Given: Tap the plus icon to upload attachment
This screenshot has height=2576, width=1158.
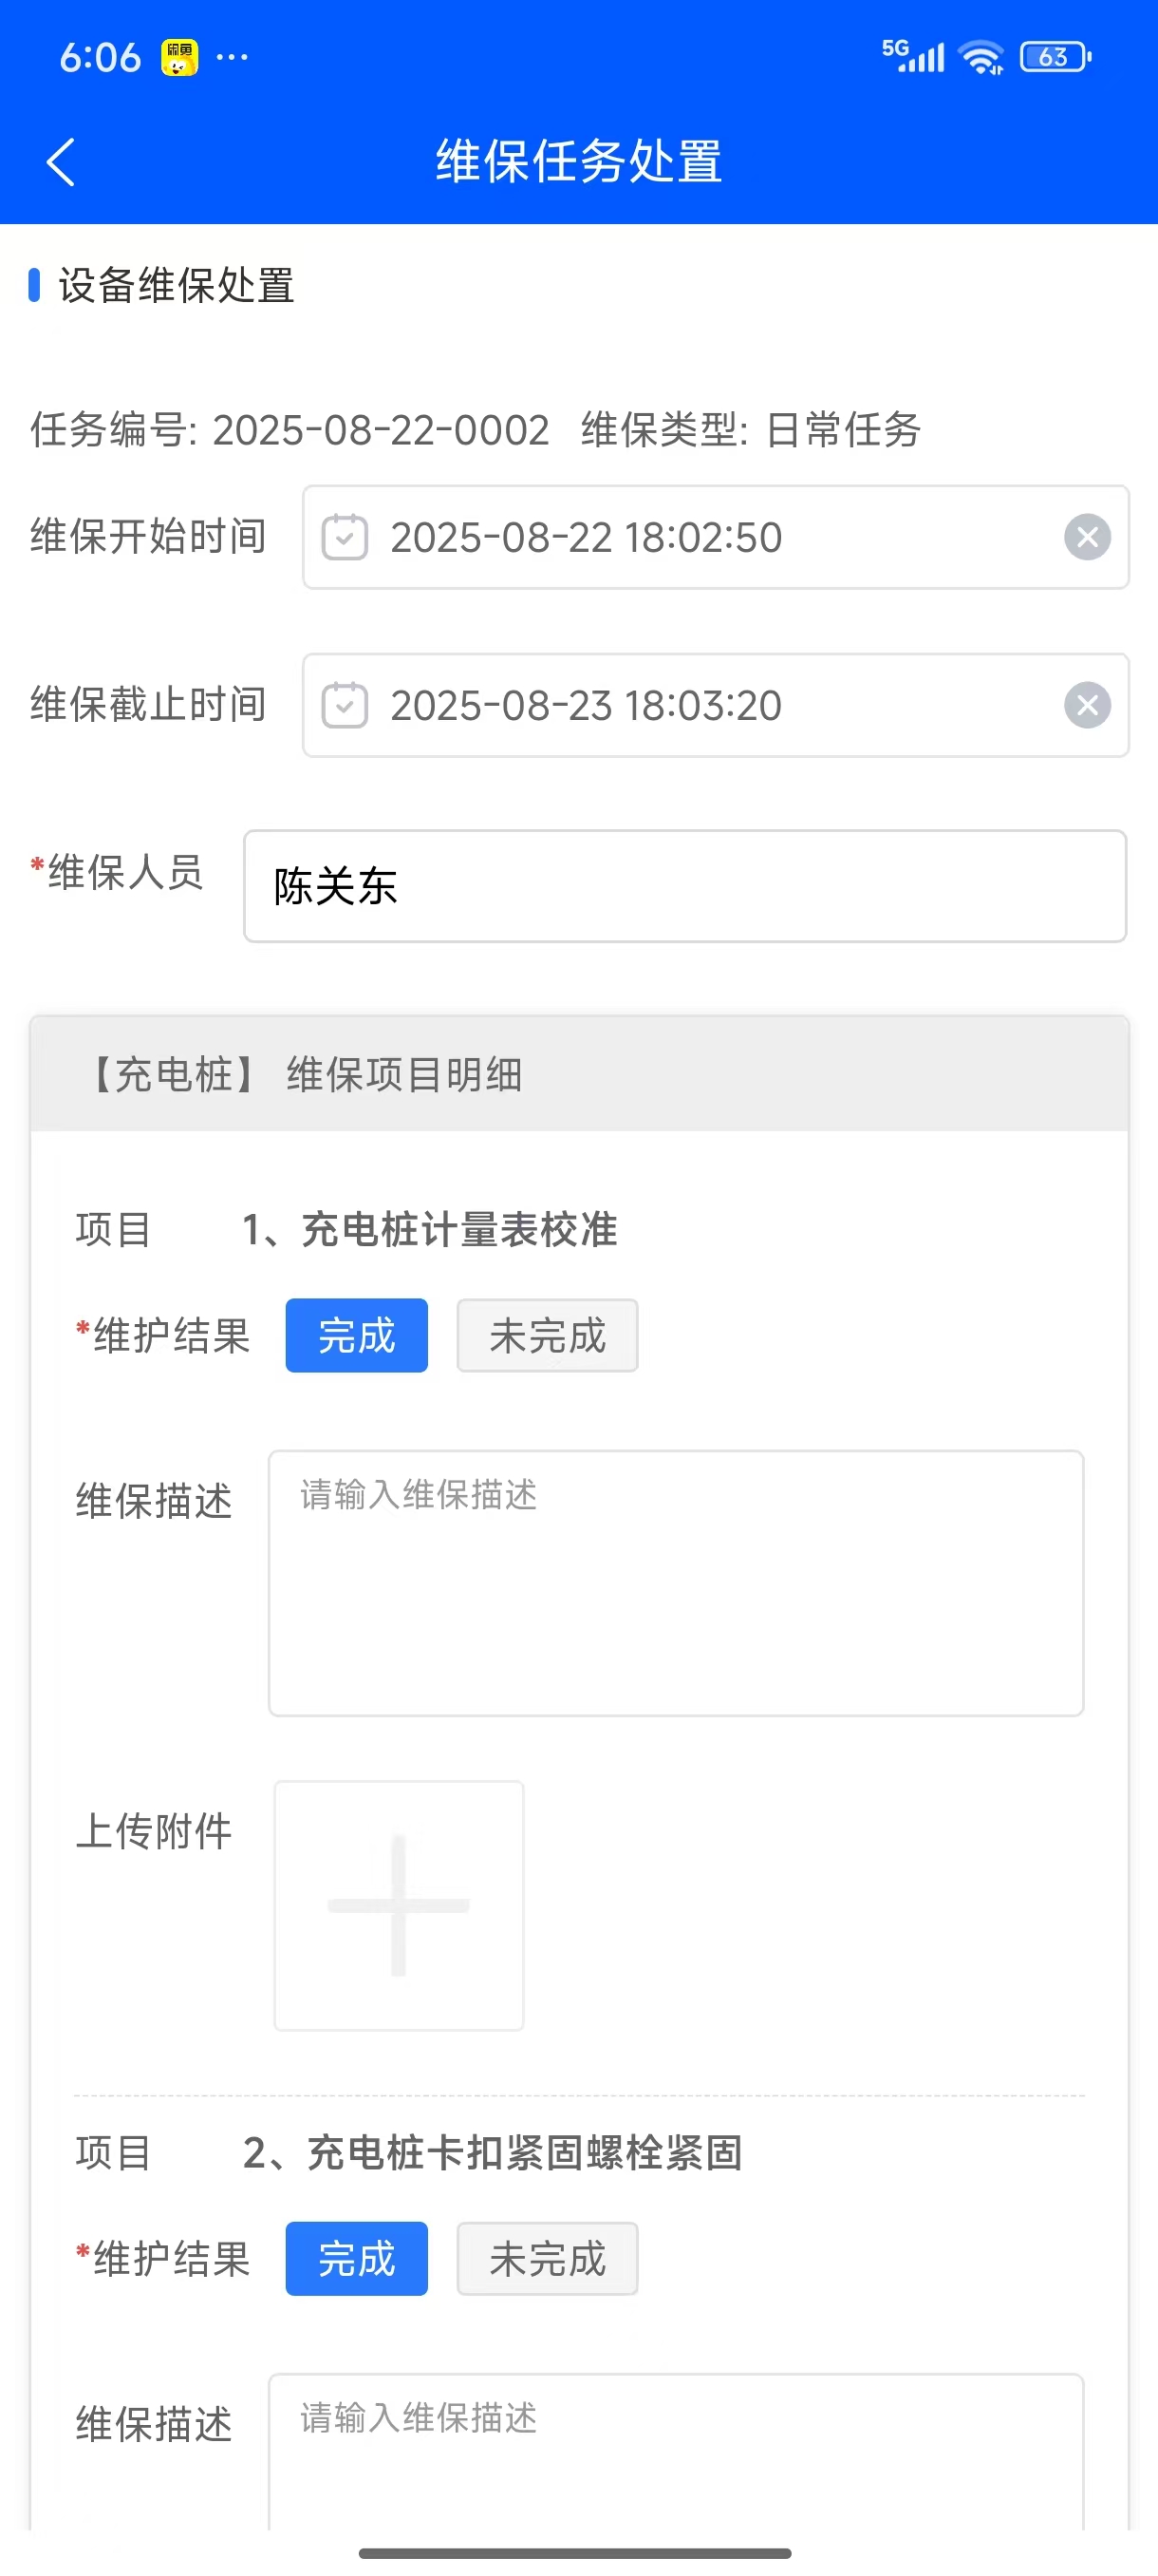Looking at the screenshot, I should click(399, 1905).
